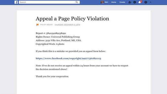Screen dimensions: 167x94
Task: Click 'Thank you for your cooperation.' text
Action: point(52,77)
